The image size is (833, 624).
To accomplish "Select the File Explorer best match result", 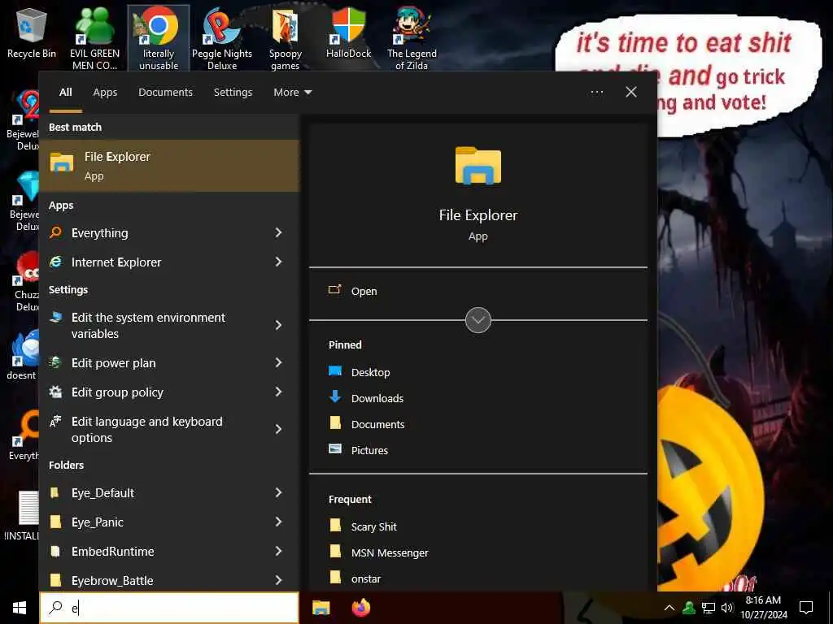I will pyautogui.click(x=169, y=166).
